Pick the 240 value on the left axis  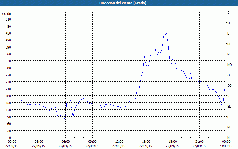[x=8, y=82]
